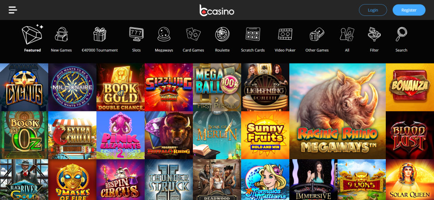Image resolution: width=434 pixels, height=200 pixels.
Task: Open the hamburger menu icon
Action: point(13,10)
